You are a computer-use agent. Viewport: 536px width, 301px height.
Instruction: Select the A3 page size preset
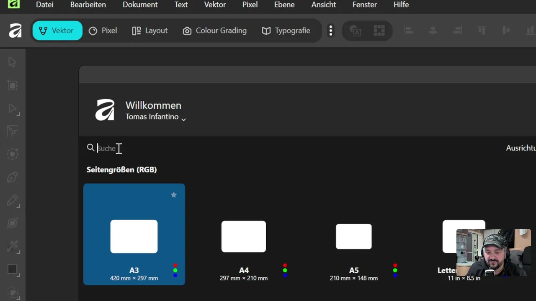134,234
